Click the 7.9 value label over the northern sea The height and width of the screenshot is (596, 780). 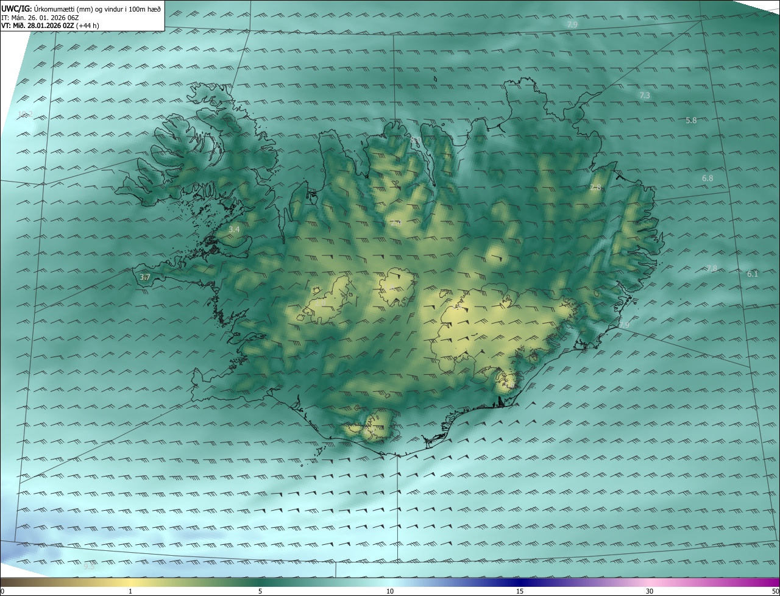tap(572, 24)
